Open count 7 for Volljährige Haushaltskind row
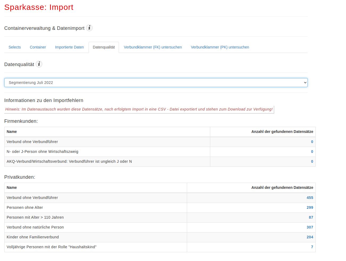This screenshot has height=261, width=346. pyautogui.click(x=312, y=247)
